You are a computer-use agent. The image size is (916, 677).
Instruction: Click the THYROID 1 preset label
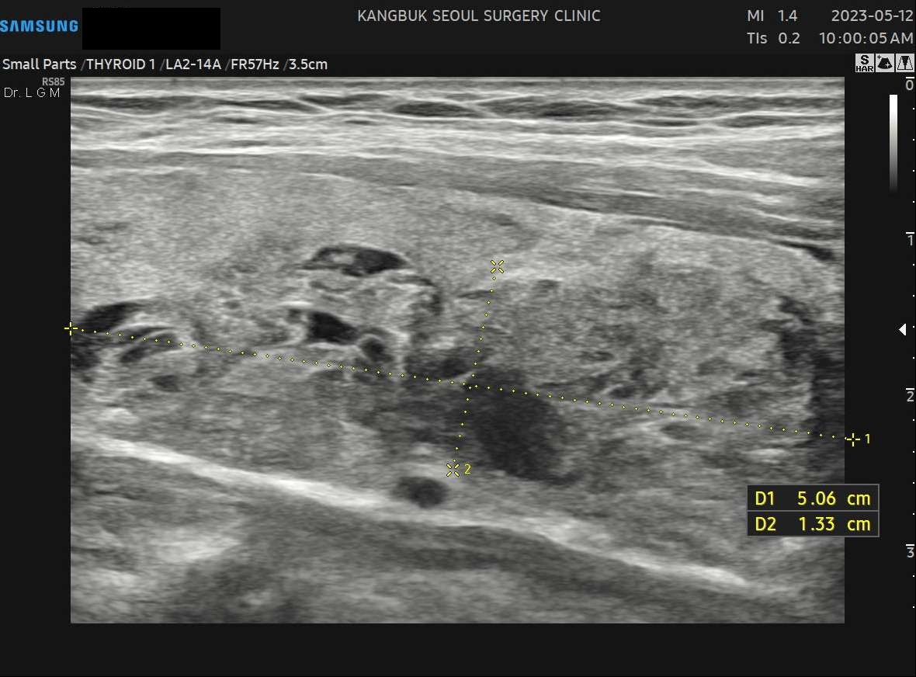click(x=121, y=64)
